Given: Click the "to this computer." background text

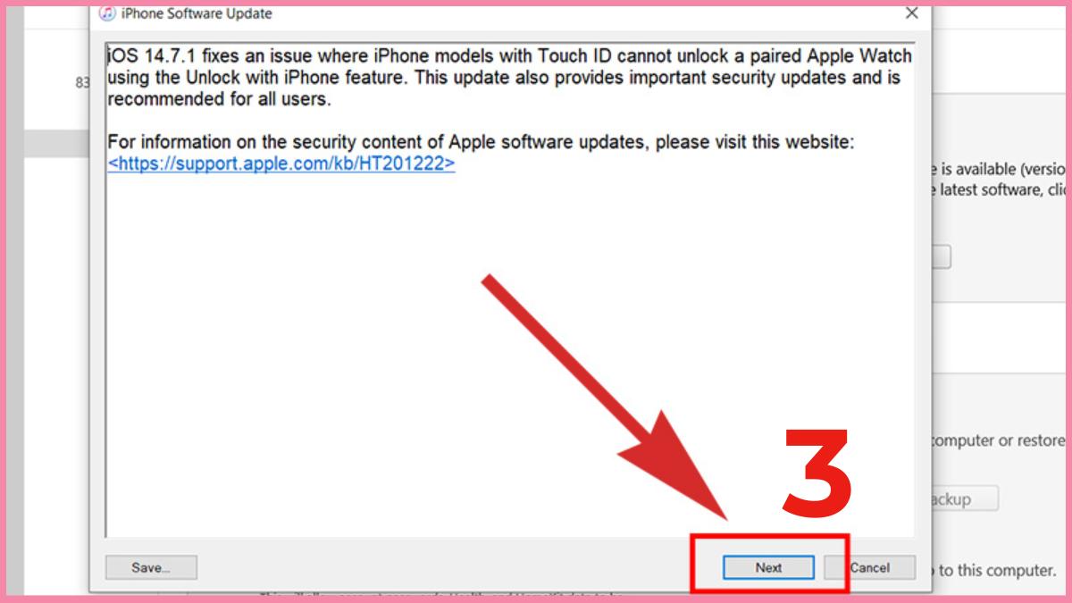Looking at the screenshot, I should point(992,570).
